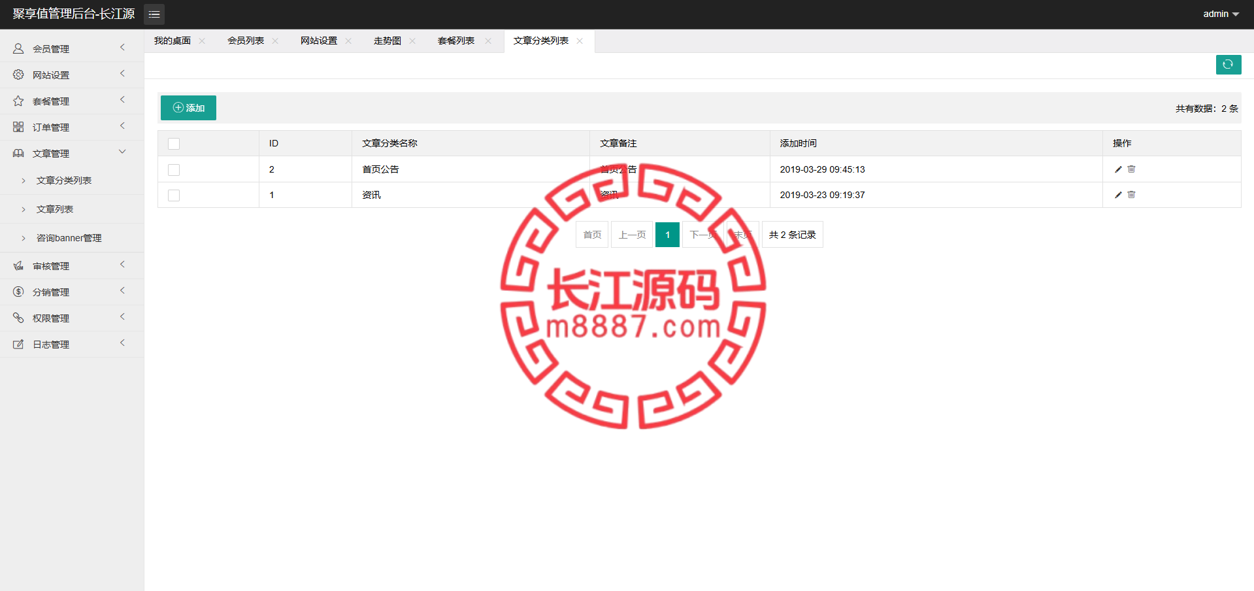The width and height of the screenshot is (1254, 591).
Task: Click the 聚享值管理后台 title
Action: pos(74,14)
